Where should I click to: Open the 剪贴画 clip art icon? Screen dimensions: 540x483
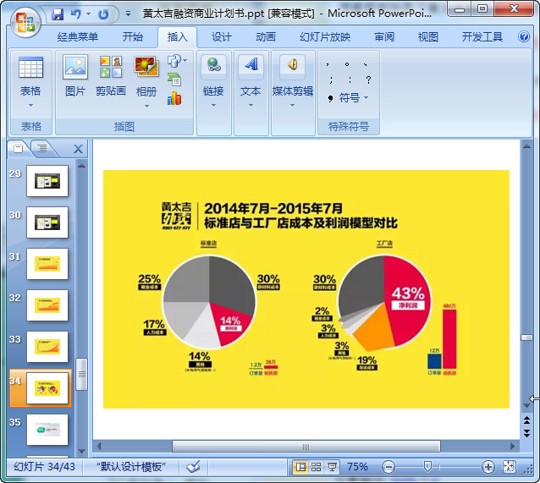[111, 67]
